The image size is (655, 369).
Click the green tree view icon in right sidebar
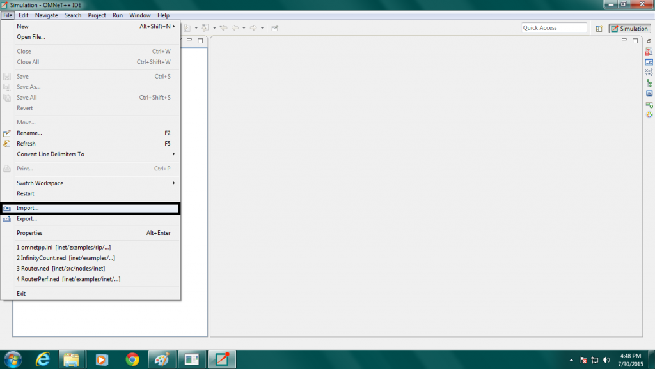pos(649,83)
